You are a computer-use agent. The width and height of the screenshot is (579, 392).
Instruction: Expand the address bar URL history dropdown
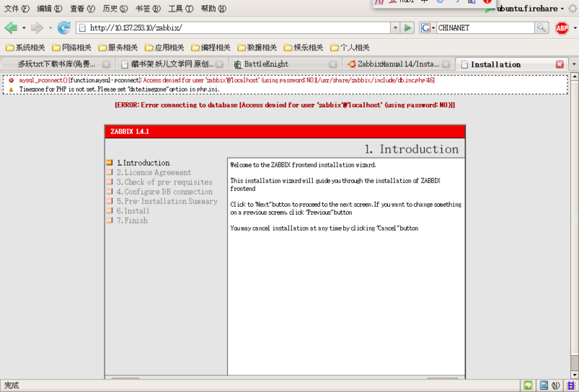pyautogui.click(x=395, y=27)
